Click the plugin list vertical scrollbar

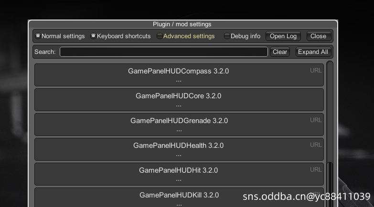(330, 134)
